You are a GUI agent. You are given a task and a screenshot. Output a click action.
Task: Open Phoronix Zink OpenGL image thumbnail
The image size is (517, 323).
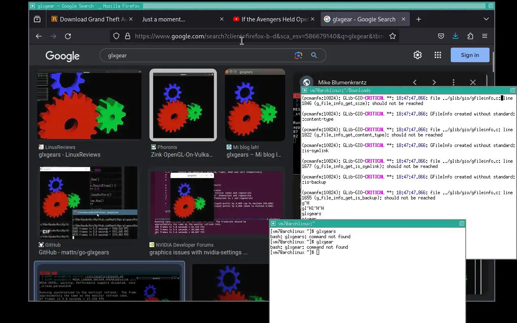183,105
